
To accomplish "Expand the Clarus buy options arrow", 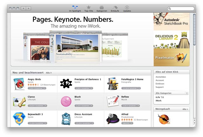I will (x=46, y=106).
